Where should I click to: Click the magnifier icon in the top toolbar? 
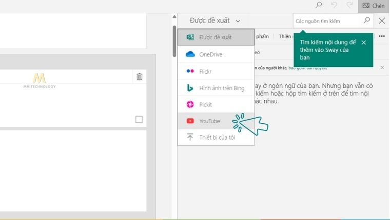[319, 5]
